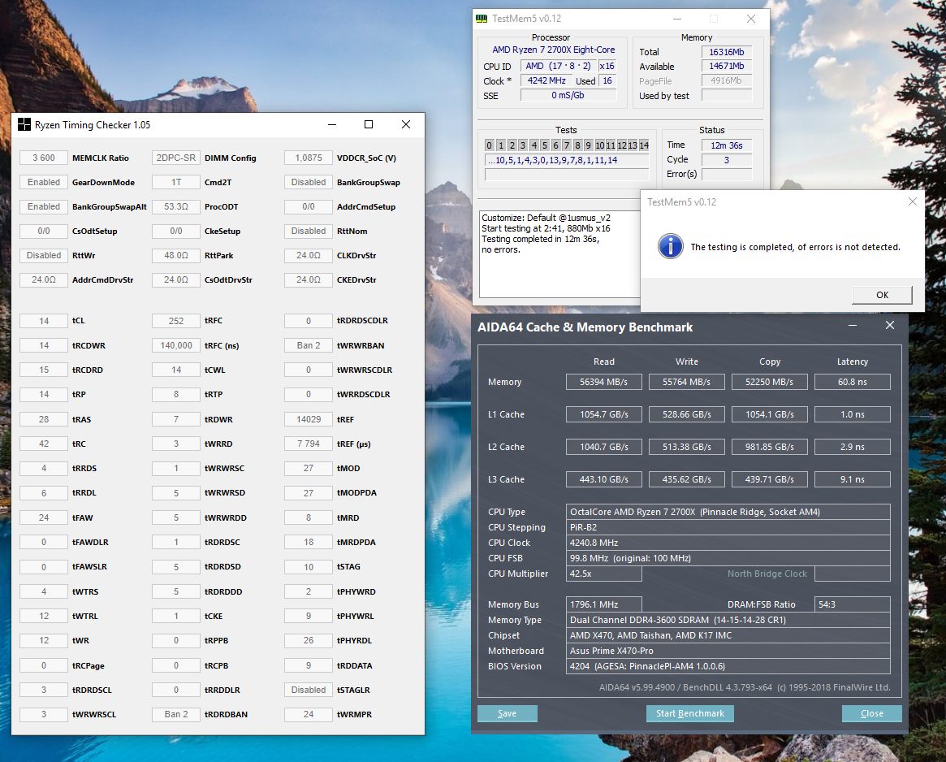This screenshot has height=762, width=946.
Task: Click the GearDownMode Enabled field
Action: [43, 182]
